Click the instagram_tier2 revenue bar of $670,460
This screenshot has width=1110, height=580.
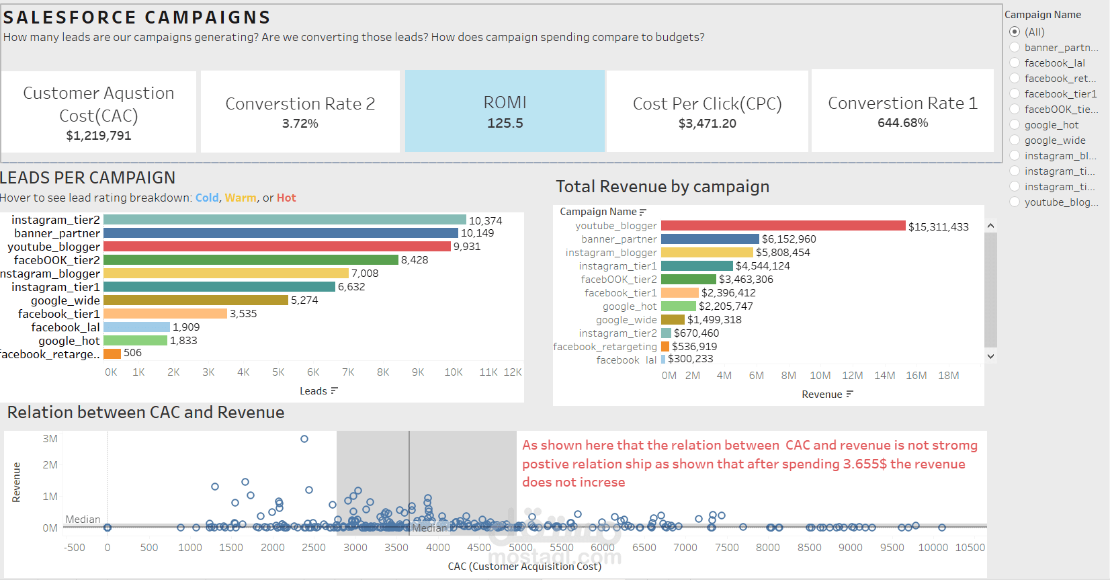tap(667, 333)
